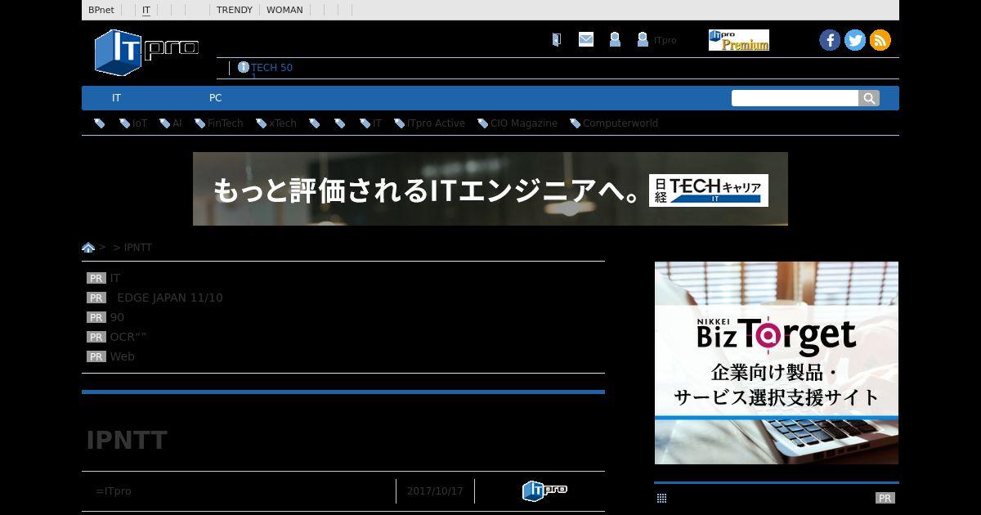Open the AI topic link
This screenshot has height=515, width=981.
177,123
